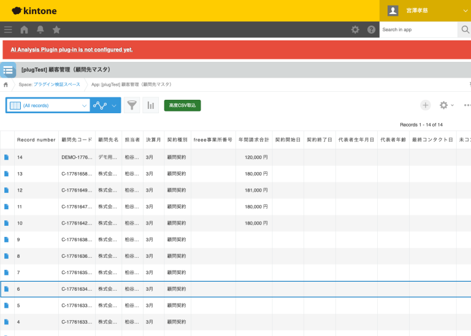View details of record number 14
This screenshot has height=336, width=471.
click(x=7, y=157)
